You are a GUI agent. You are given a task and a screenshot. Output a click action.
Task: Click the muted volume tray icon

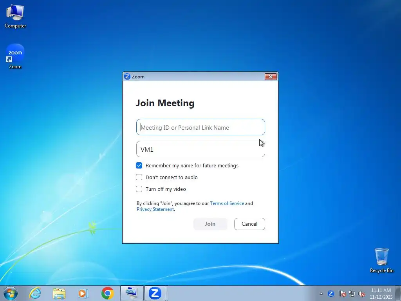(361, 294)
